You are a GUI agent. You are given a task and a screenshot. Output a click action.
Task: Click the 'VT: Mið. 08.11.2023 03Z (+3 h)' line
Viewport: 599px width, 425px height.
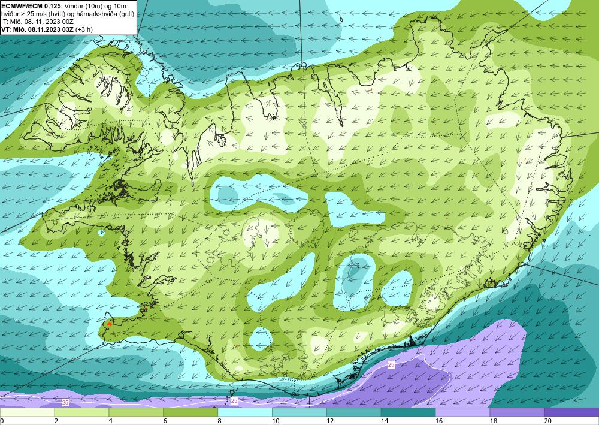(x=47, y=29)
